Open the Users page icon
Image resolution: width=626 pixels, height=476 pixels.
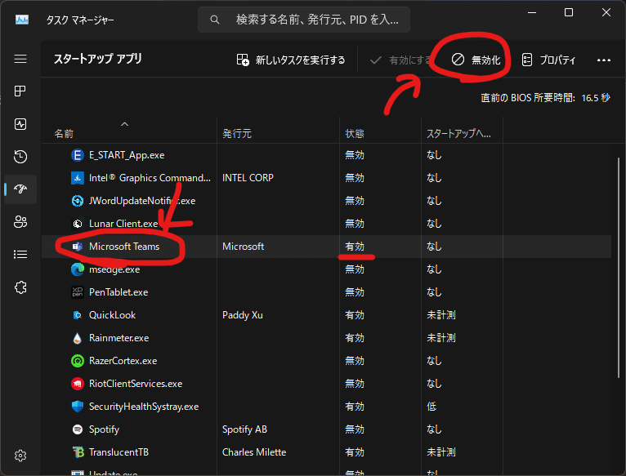click(20, 222)
